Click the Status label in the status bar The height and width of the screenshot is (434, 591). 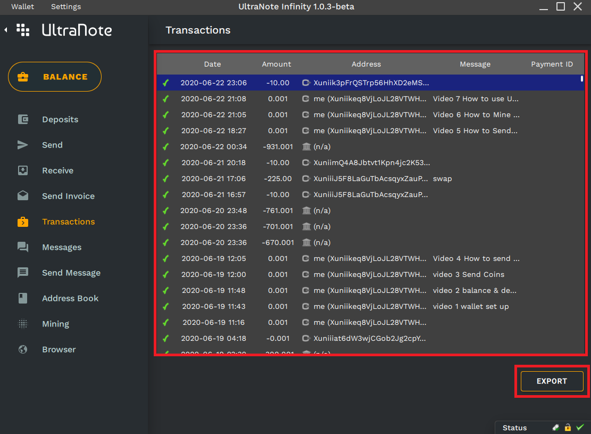[x=514, y=428]
